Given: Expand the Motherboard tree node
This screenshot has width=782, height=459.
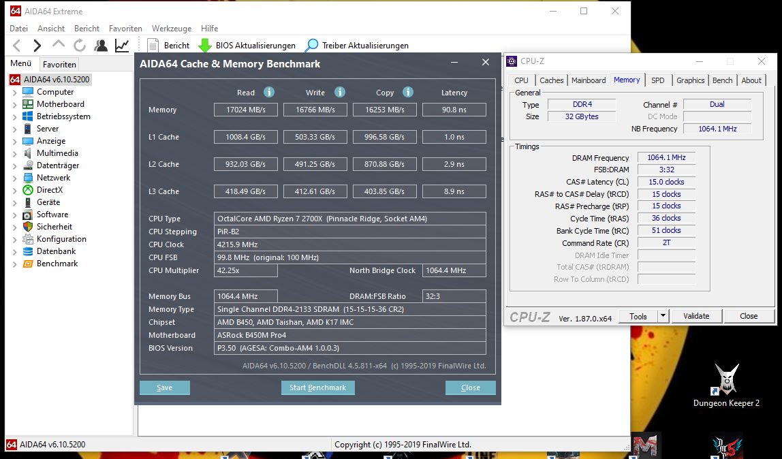Looking at the screenshot, I should point(14,105).
